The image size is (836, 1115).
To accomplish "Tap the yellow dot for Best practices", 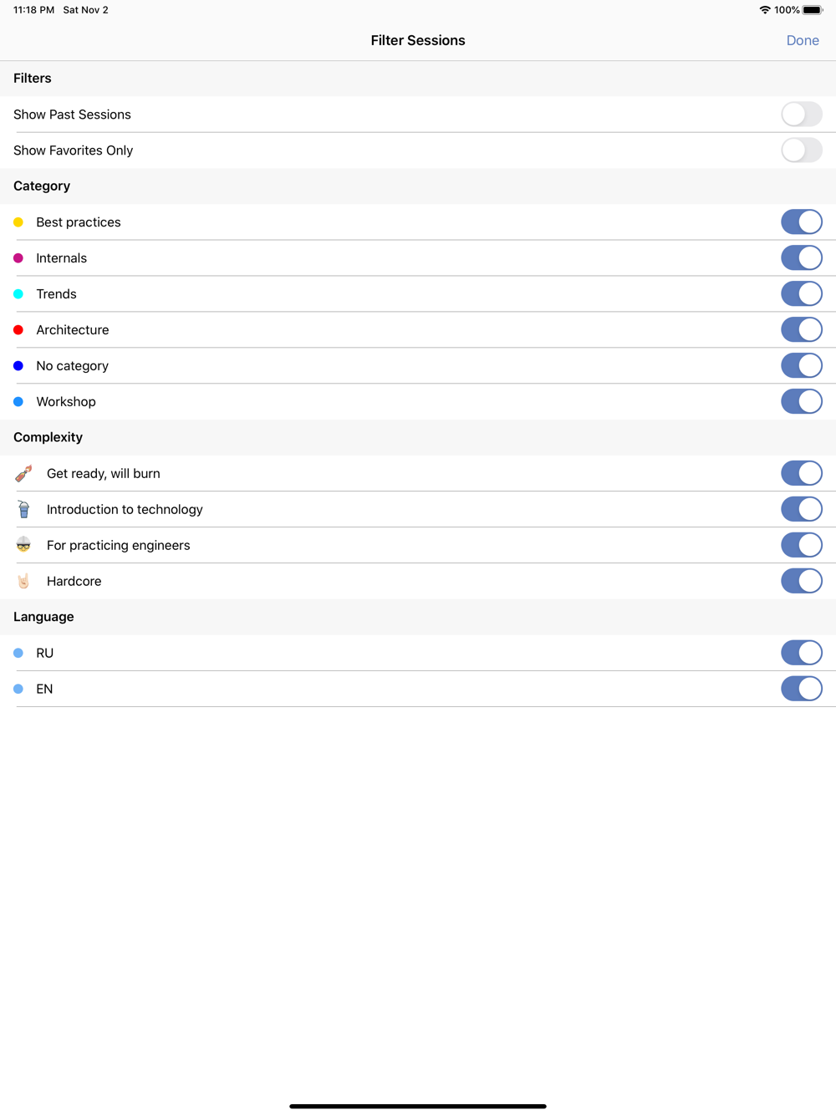I will [18, 222].
